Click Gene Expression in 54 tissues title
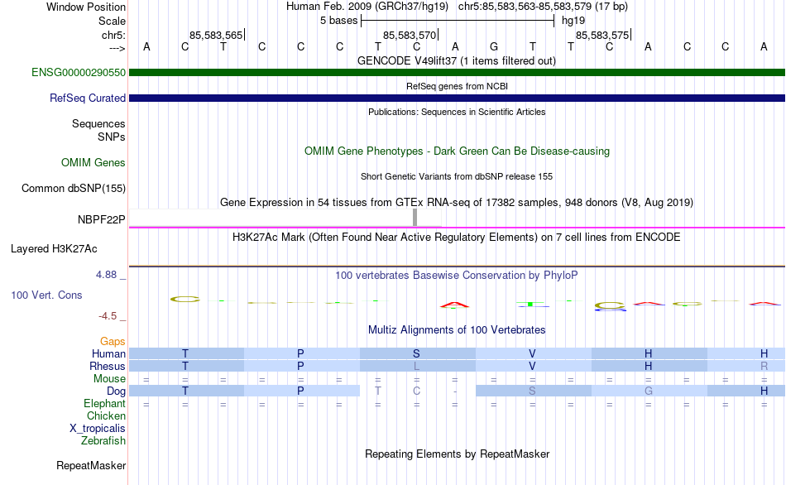 pos(457,202)
